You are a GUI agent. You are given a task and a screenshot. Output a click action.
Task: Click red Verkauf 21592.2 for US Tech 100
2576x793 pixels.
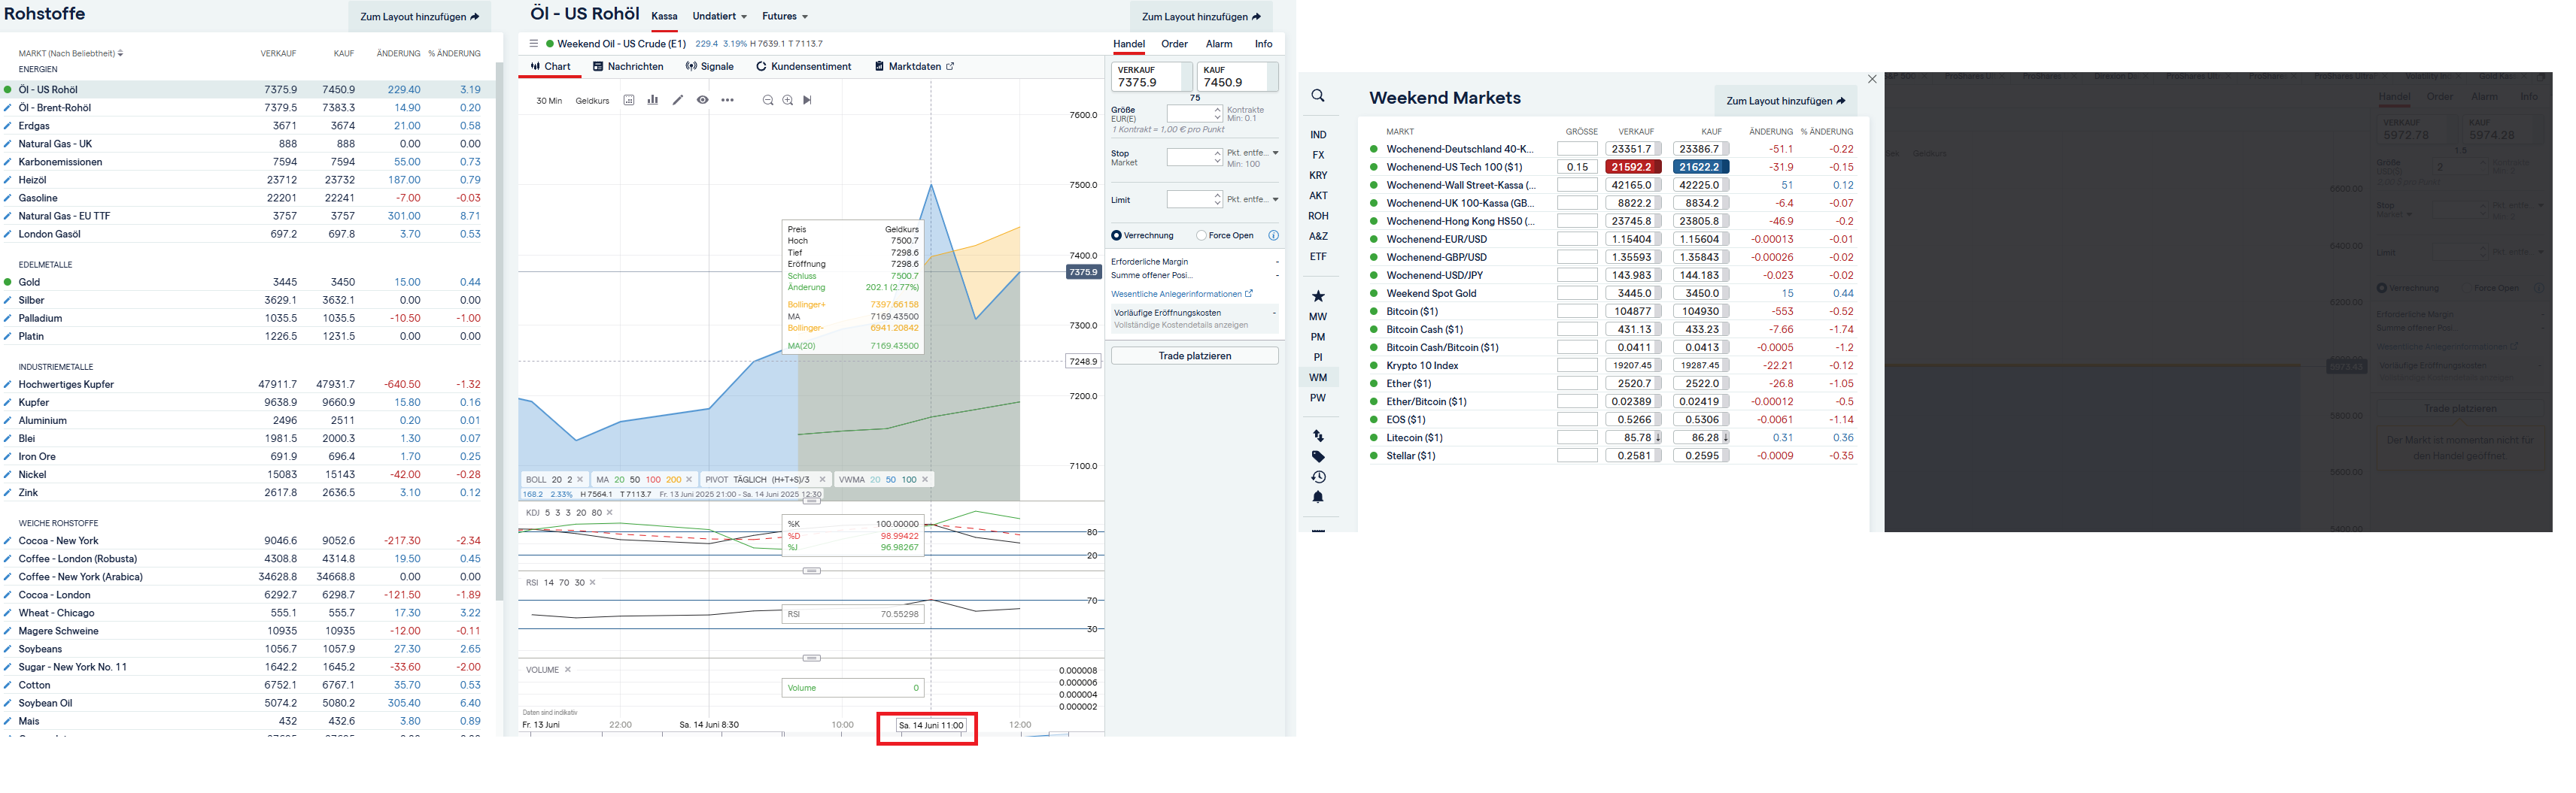[x=1634, y=168]
